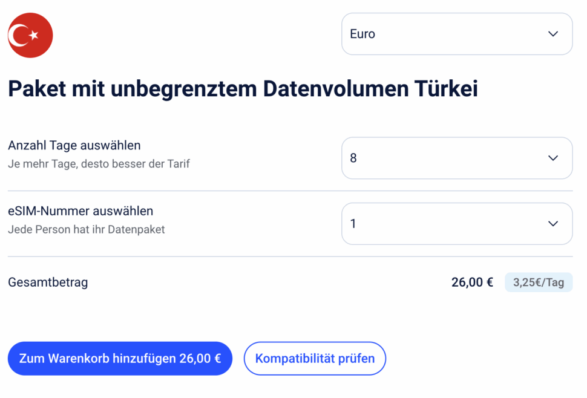Click the Gesamtbetrag label
The image size is (587, 398).
click(48, 282)
